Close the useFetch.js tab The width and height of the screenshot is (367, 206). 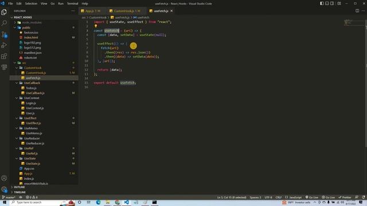pos(171,11)
